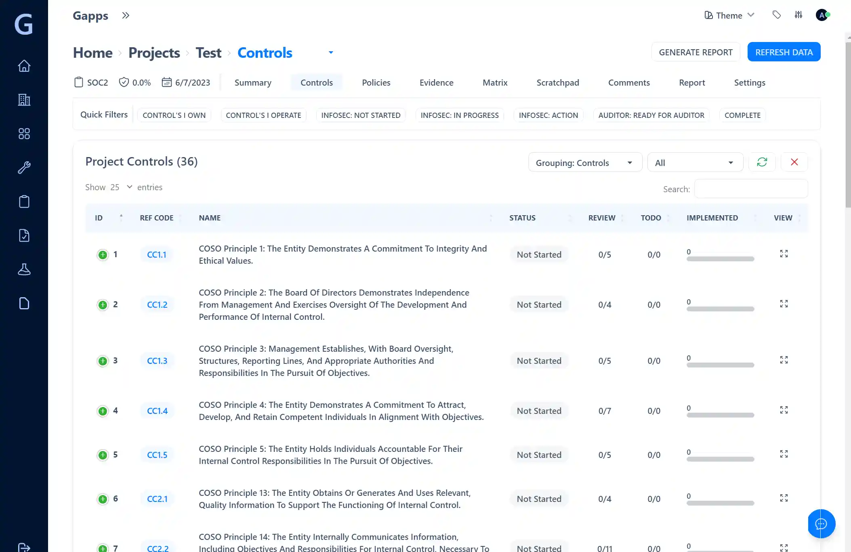851x552 pixels.
Task: Click the tag icon in top bar
Action: tap(776, 15)
